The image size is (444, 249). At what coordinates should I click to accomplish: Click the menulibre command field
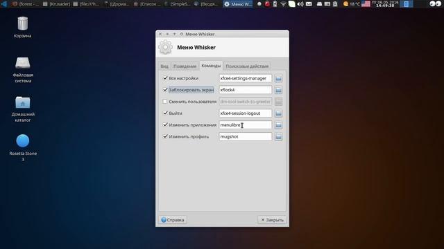(x=245, y=124)
